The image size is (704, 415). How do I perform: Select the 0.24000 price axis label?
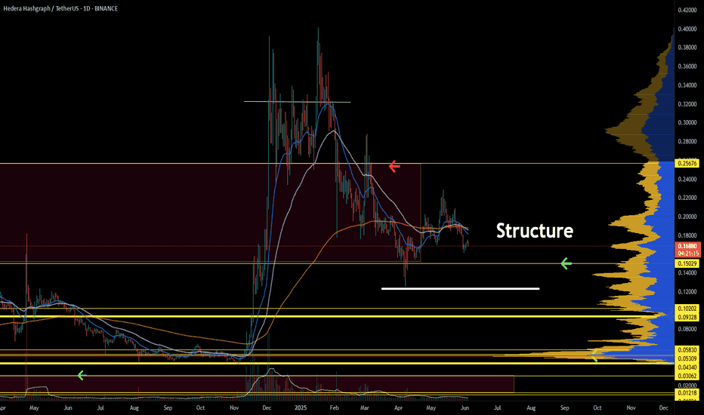click(687, 179)
